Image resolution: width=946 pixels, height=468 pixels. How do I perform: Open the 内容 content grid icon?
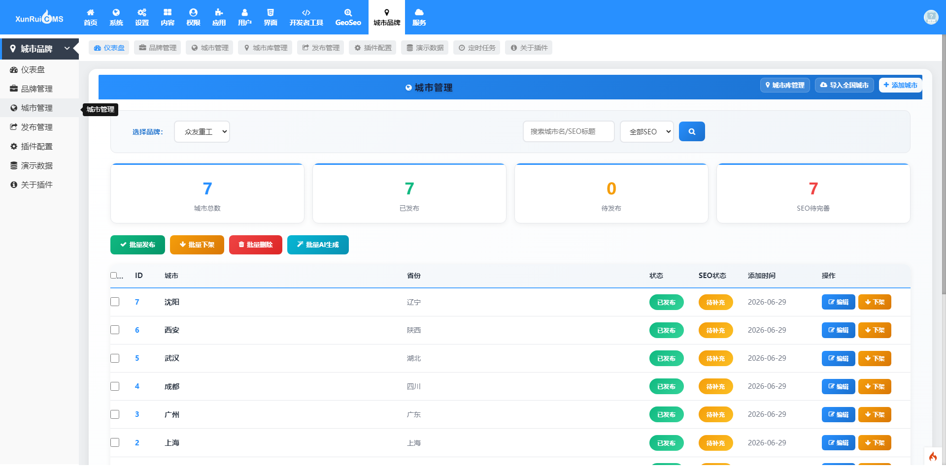tap(168, 17)
